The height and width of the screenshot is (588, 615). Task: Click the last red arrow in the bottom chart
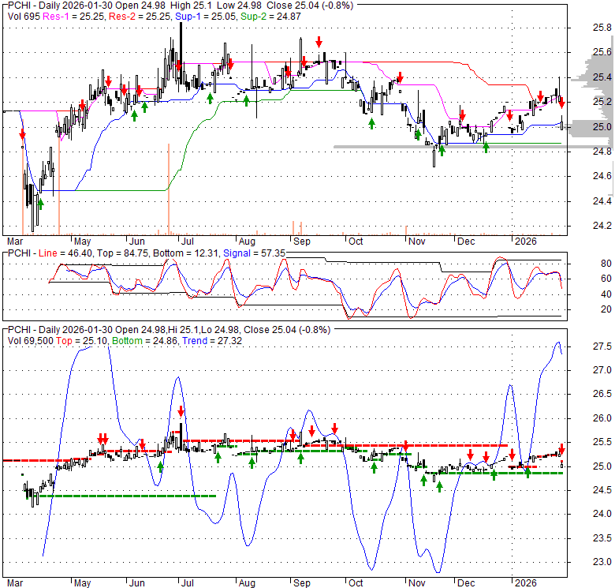tap(562, 449)
